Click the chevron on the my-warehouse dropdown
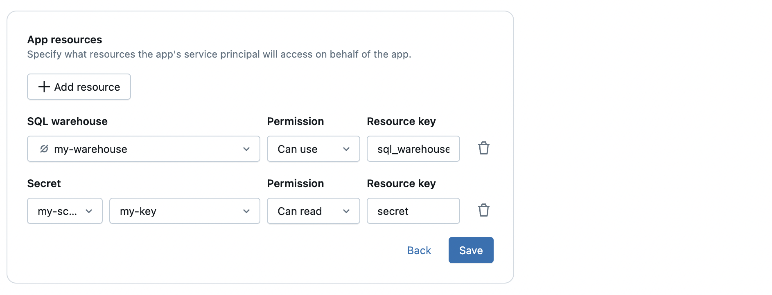772x295 pixels. tap(246, 149)
